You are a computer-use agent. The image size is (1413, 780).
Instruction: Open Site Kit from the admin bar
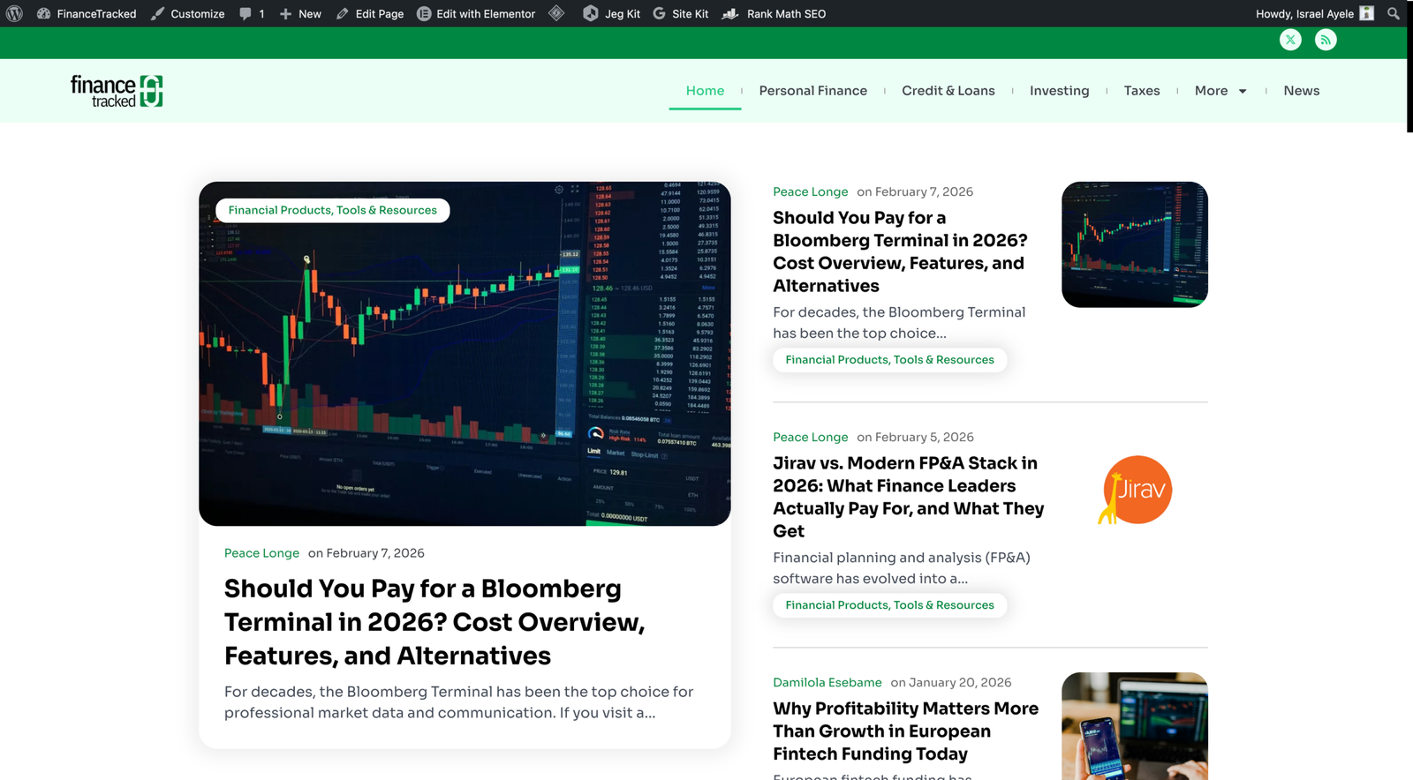click(680, 13)
